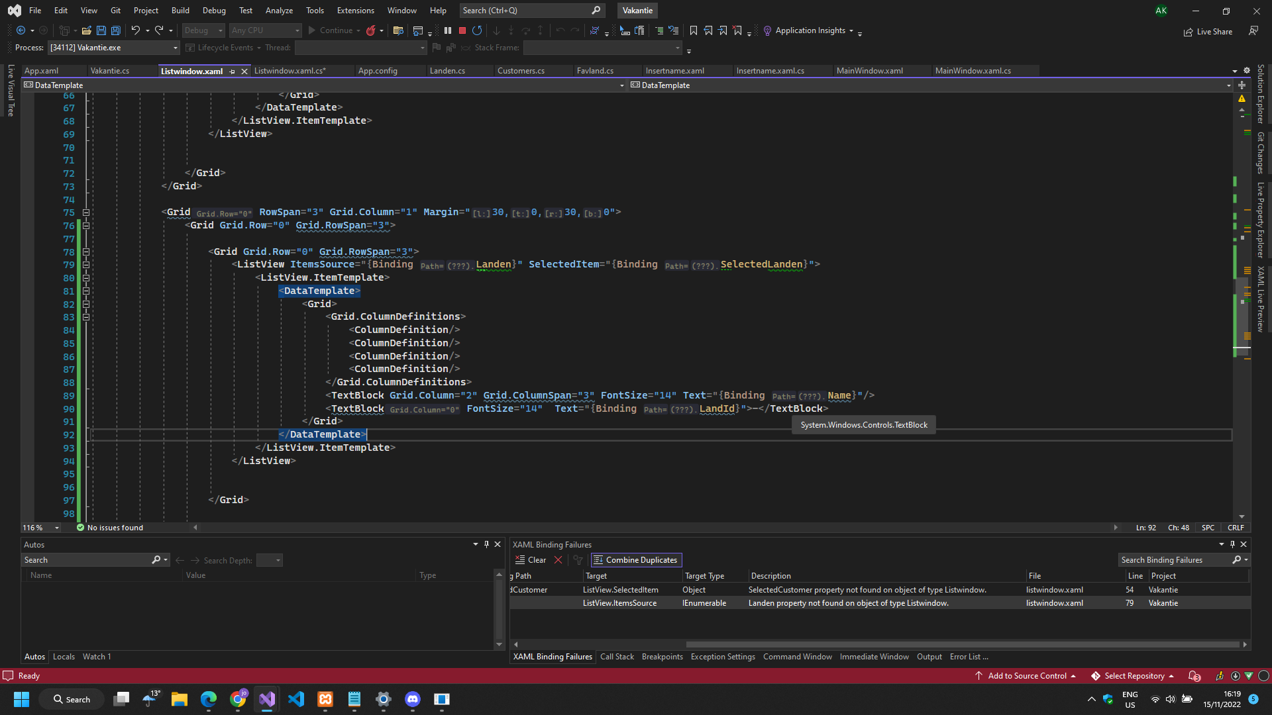
Task: Open the Process dropdown showing Vakantie.exe
Action: (174, 47)
